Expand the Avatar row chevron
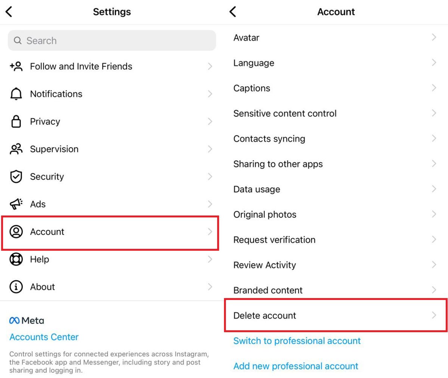Image resolution: width=448 pixels, height=378 pixels. (434, 37)
